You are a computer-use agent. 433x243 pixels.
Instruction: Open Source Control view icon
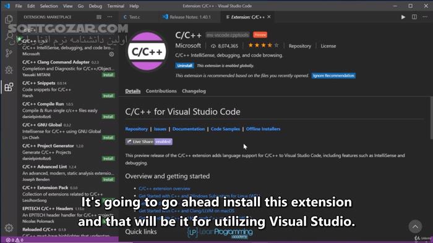click(x=9, y=53)
